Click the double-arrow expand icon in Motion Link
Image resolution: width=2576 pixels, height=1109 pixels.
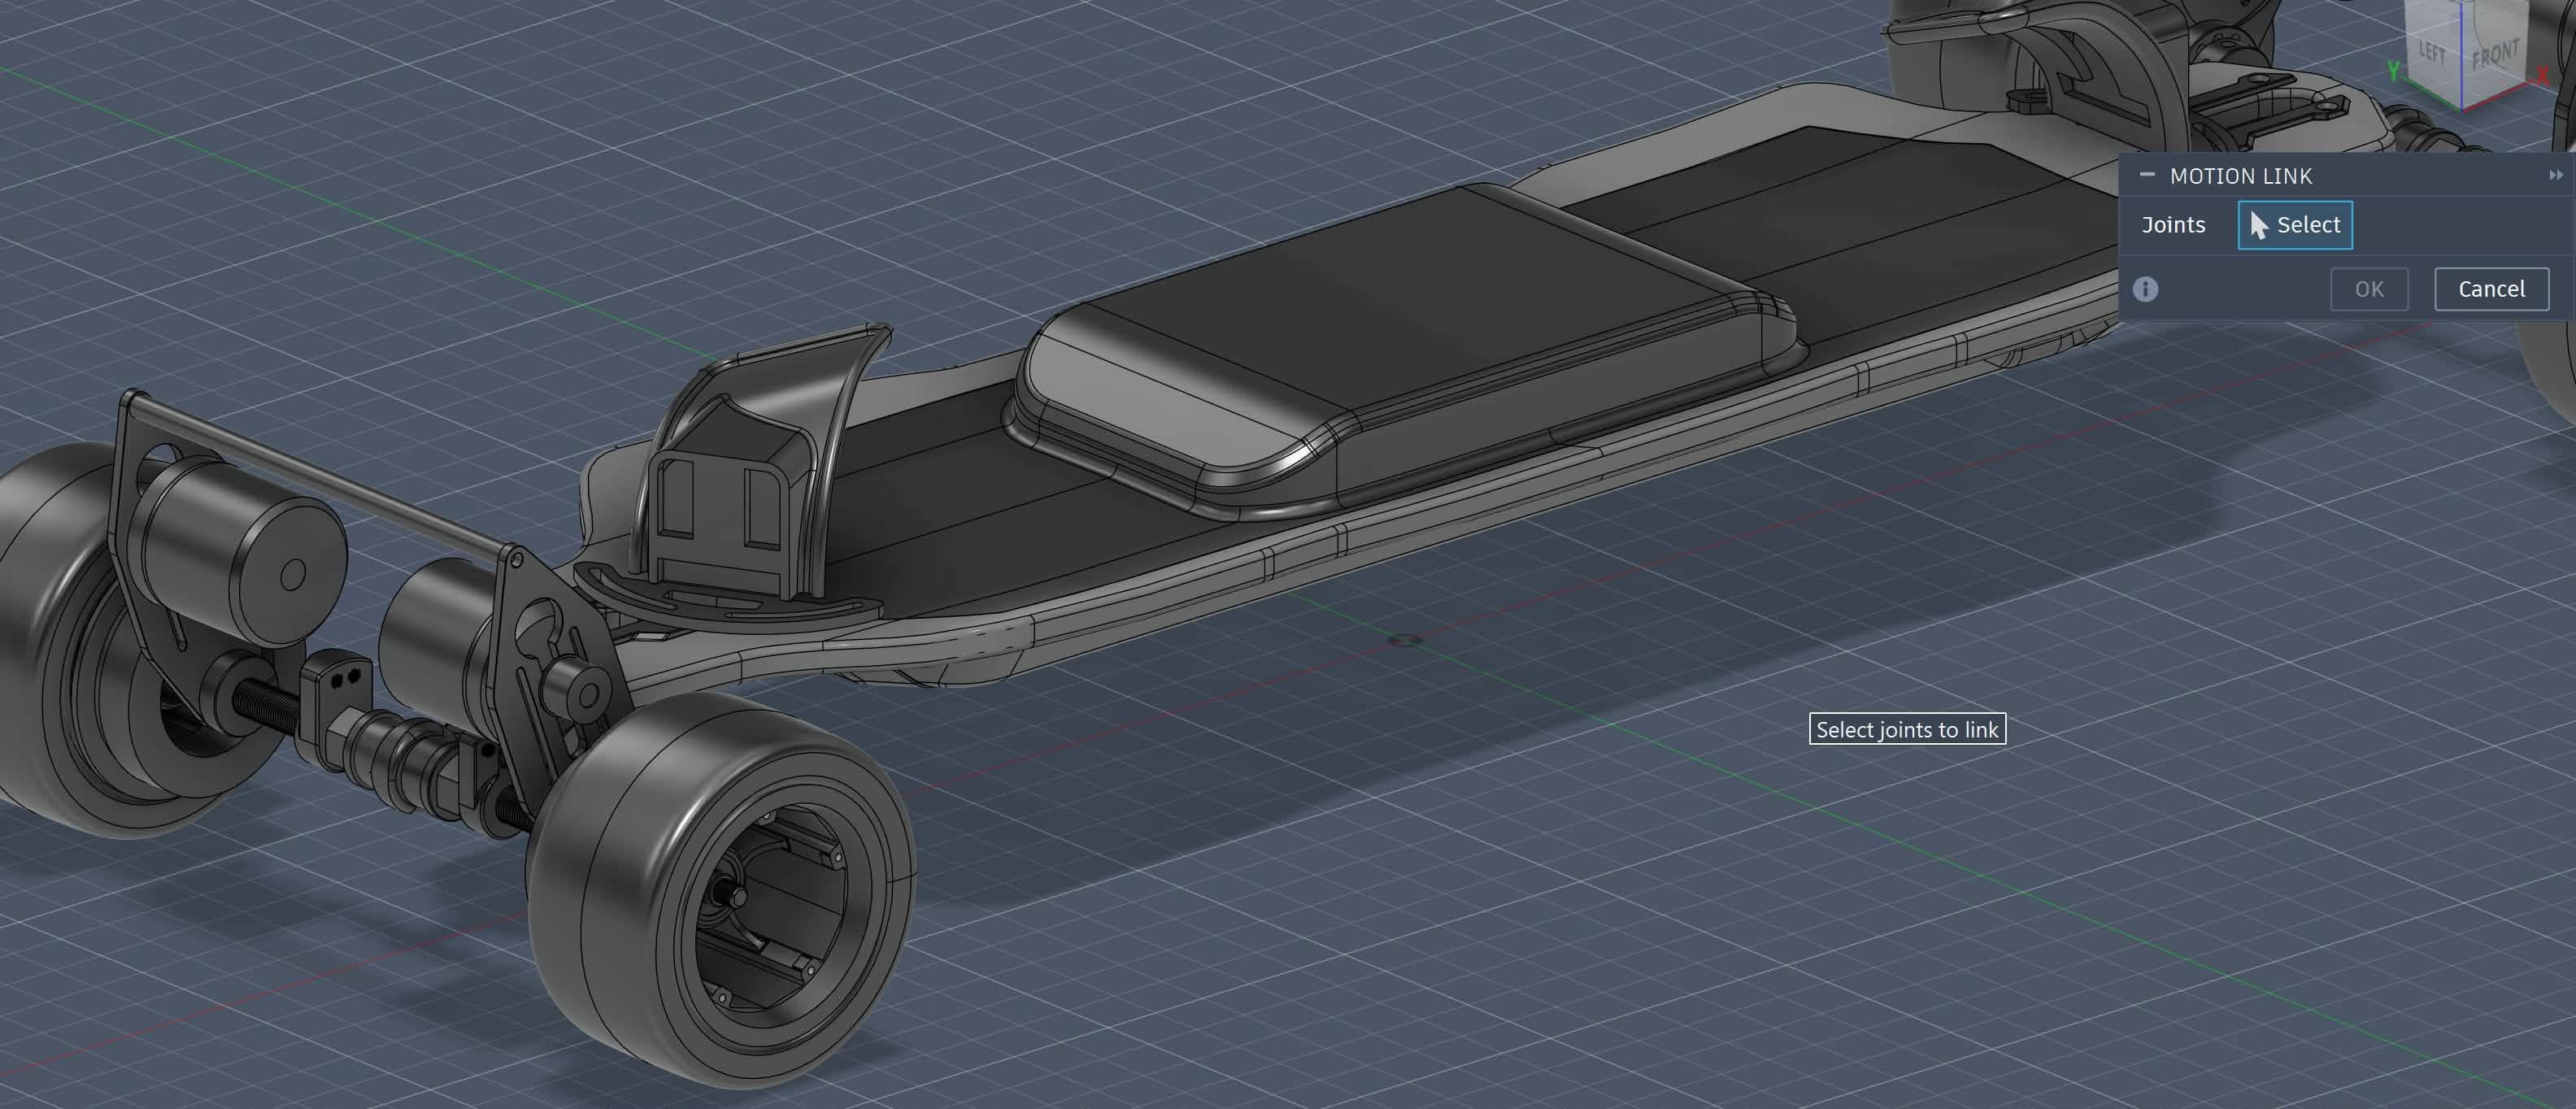pyautogui.click(x=2555, y=176)
